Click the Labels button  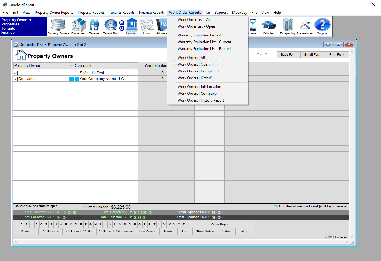(227, 232)
